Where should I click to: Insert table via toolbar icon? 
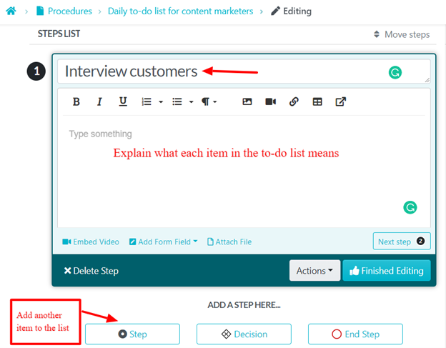coord(317,101)
